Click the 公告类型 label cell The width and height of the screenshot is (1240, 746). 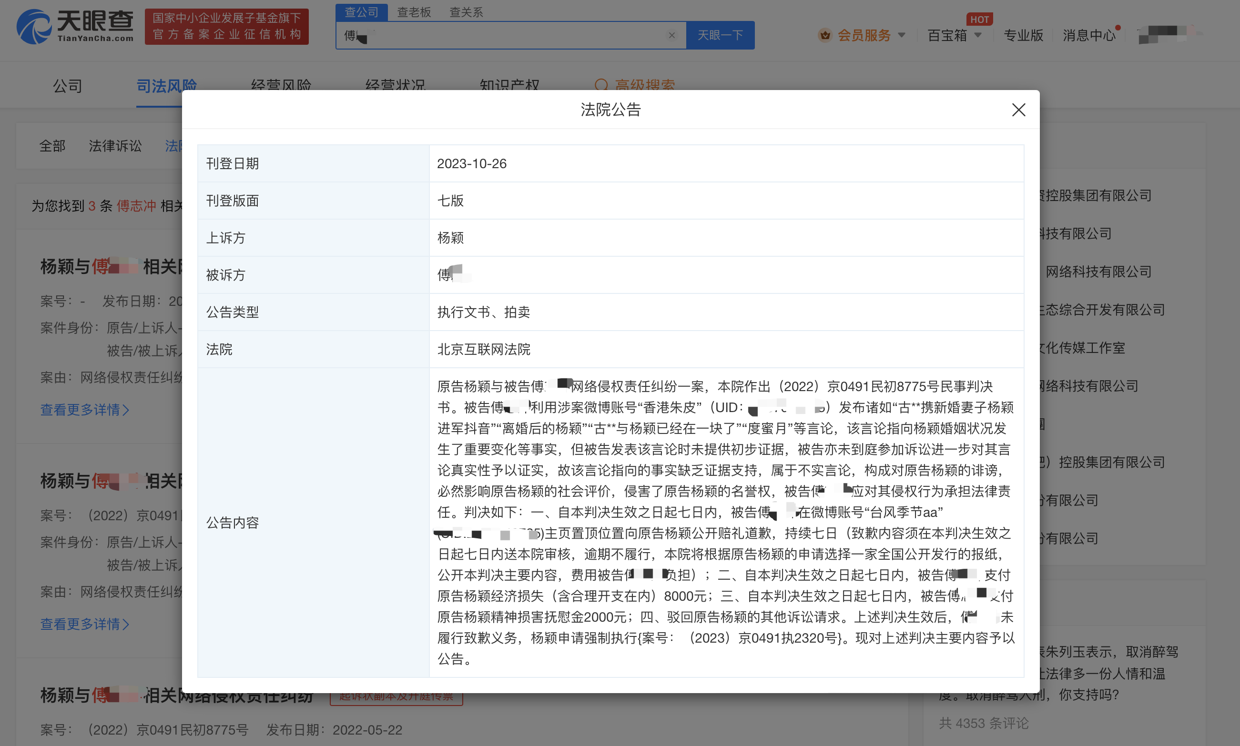pos(314,312)
